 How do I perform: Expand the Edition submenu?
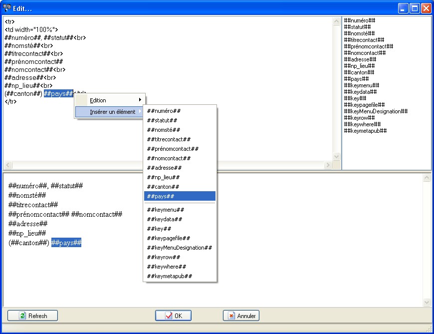[110, 100]
